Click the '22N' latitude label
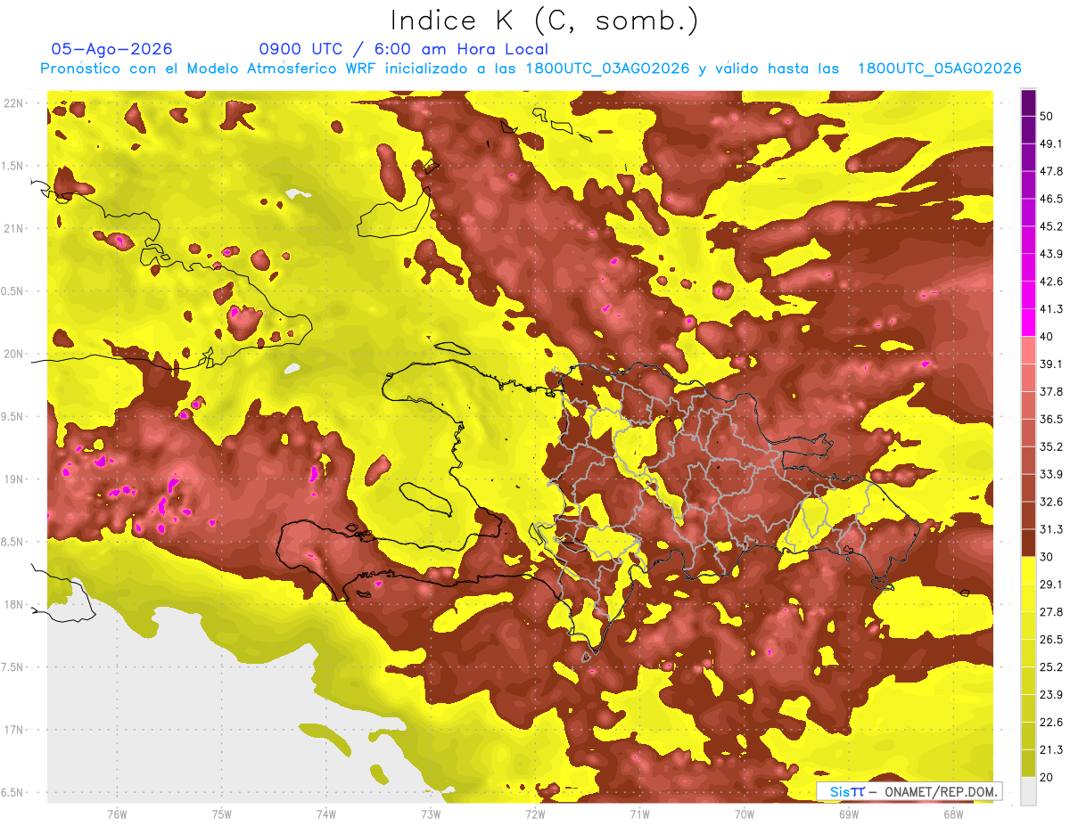The height and width of the screenshot is (826, 1070). 13,102
